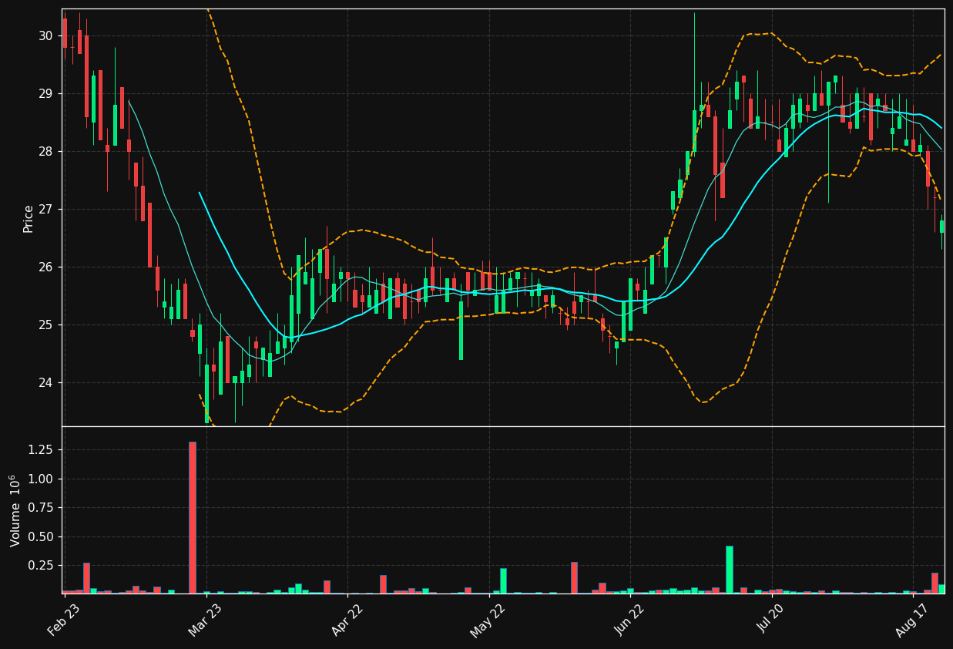This screenshot has width=953, height=649.
Task: Click the green volume bar near May 22
Action: coord(503,581)
